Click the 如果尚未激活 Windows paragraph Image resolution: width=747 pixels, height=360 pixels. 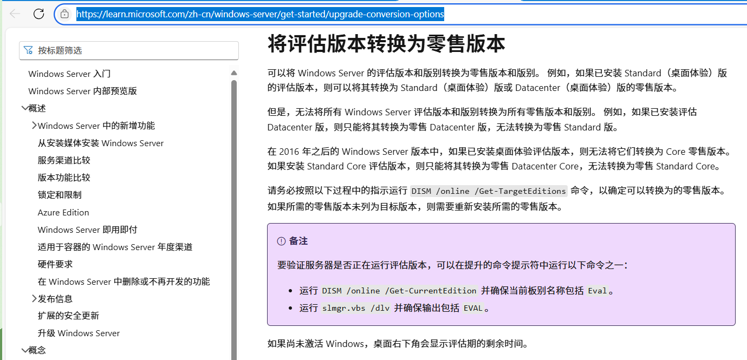(398, 344)
